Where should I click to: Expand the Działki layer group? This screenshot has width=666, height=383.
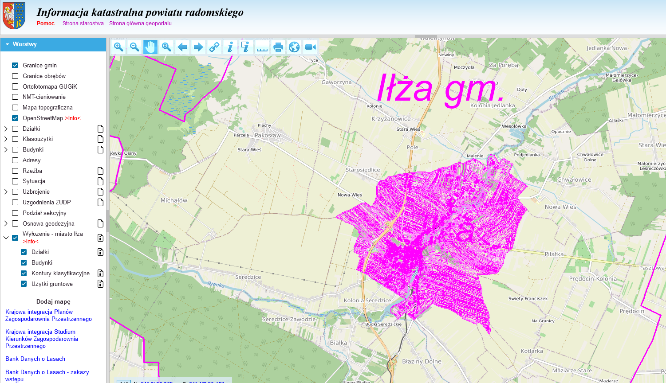coord(6,129)
